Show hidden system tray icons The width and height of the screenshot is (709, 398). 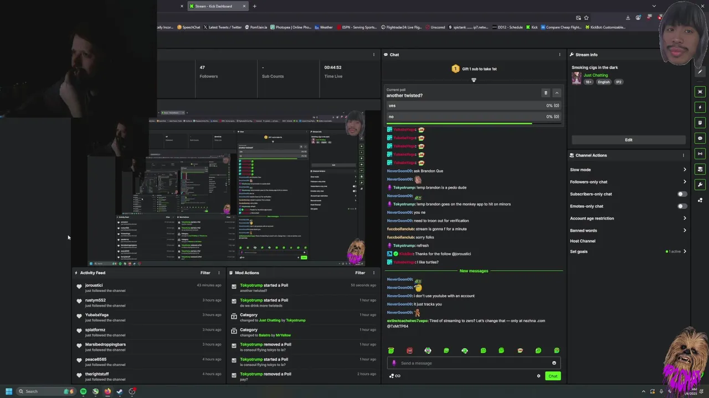pos(643,391)
